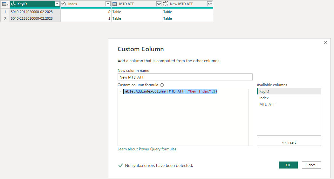334x179 pixels.
Task: Open MTD ATT Table link in row 1
Action: [x=117, y=12]
